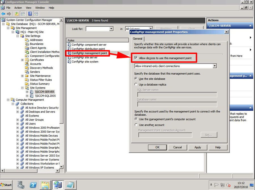
Task: Click the blue Help question mark icon
Action: 30,14
